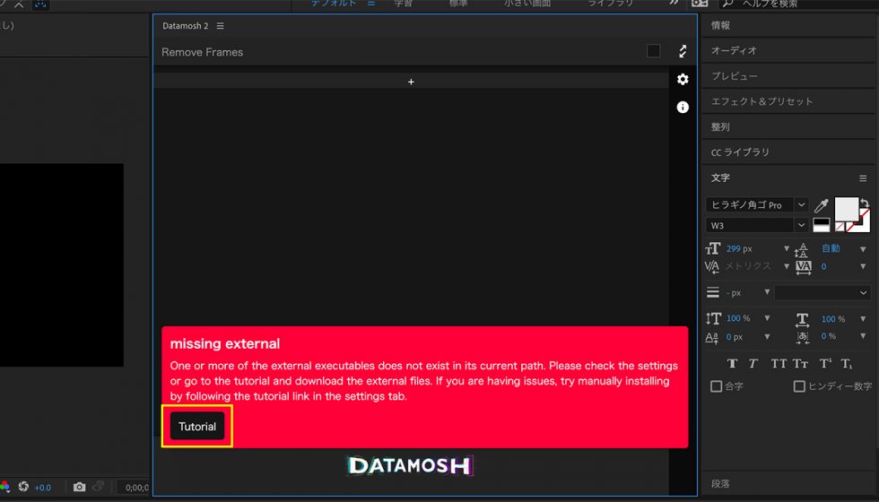This screenshot has height=502, width=879.
Task: Click the 0;00;0 timecode
Action: point(136,488)
